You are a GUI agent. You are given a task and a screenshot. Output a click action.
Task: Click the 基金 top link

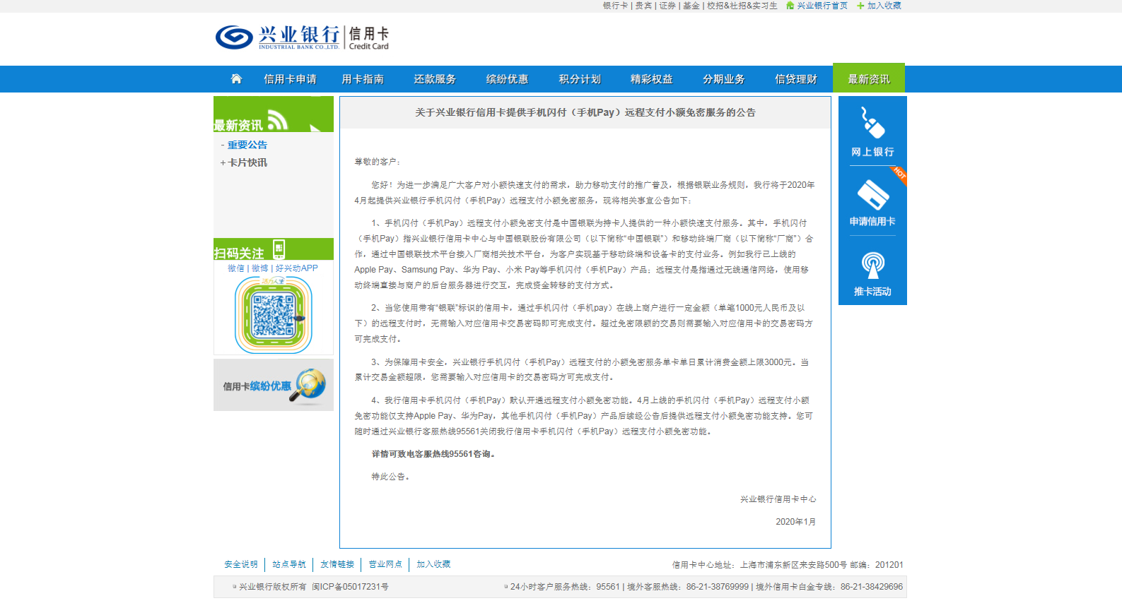691,6
